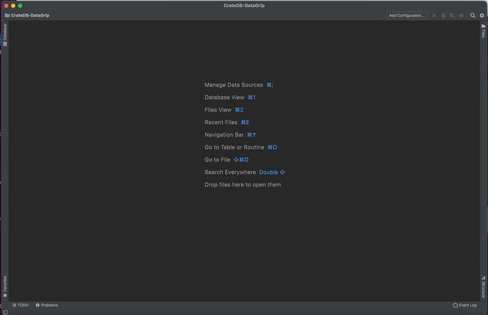Screen dimensions: 488x315
Task: Toggle tool window bars icon at bottom-left corner
Action: [x=5, y=312]
